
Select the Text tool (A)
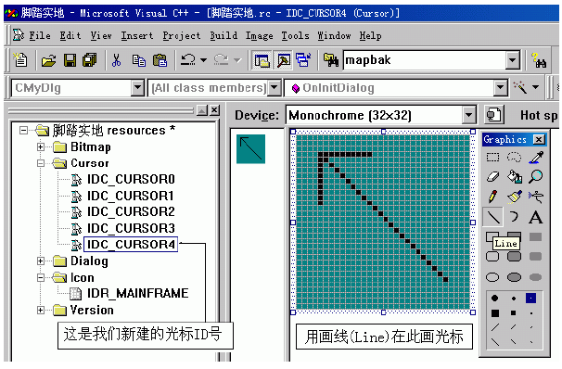point(536,217)
